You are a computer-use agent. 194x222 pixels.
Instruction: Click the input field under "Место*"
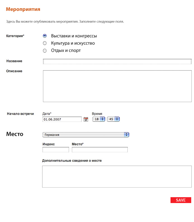(100, 150)
